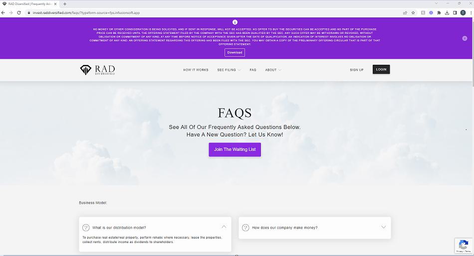474x256 pixels.
Task: Dismiss the purple banner with the X icon
Action: [x=465, y=38]
